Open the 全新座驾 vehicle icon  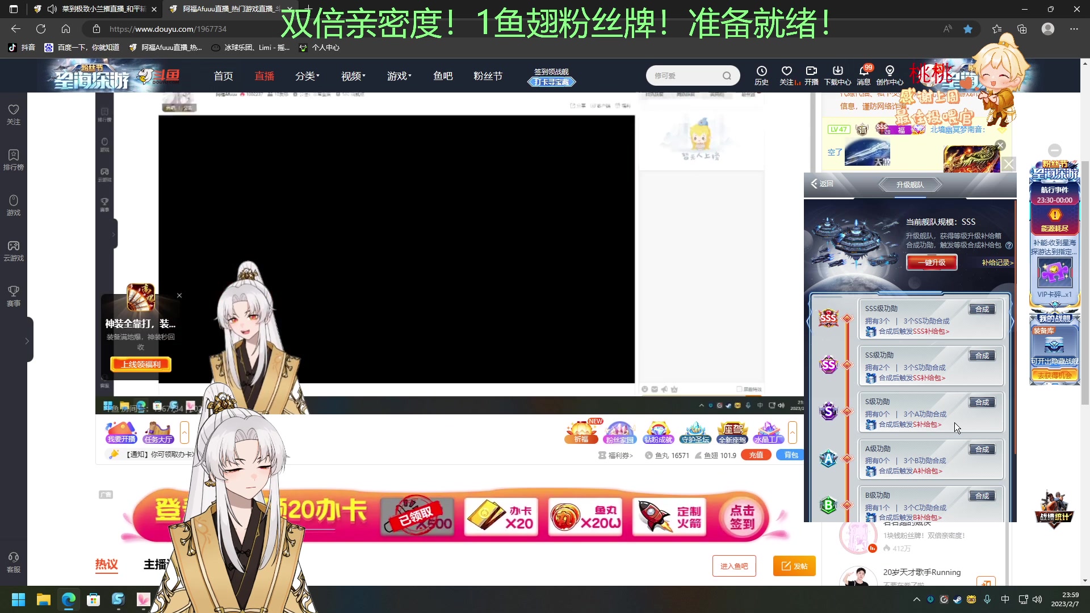[732, 433]
